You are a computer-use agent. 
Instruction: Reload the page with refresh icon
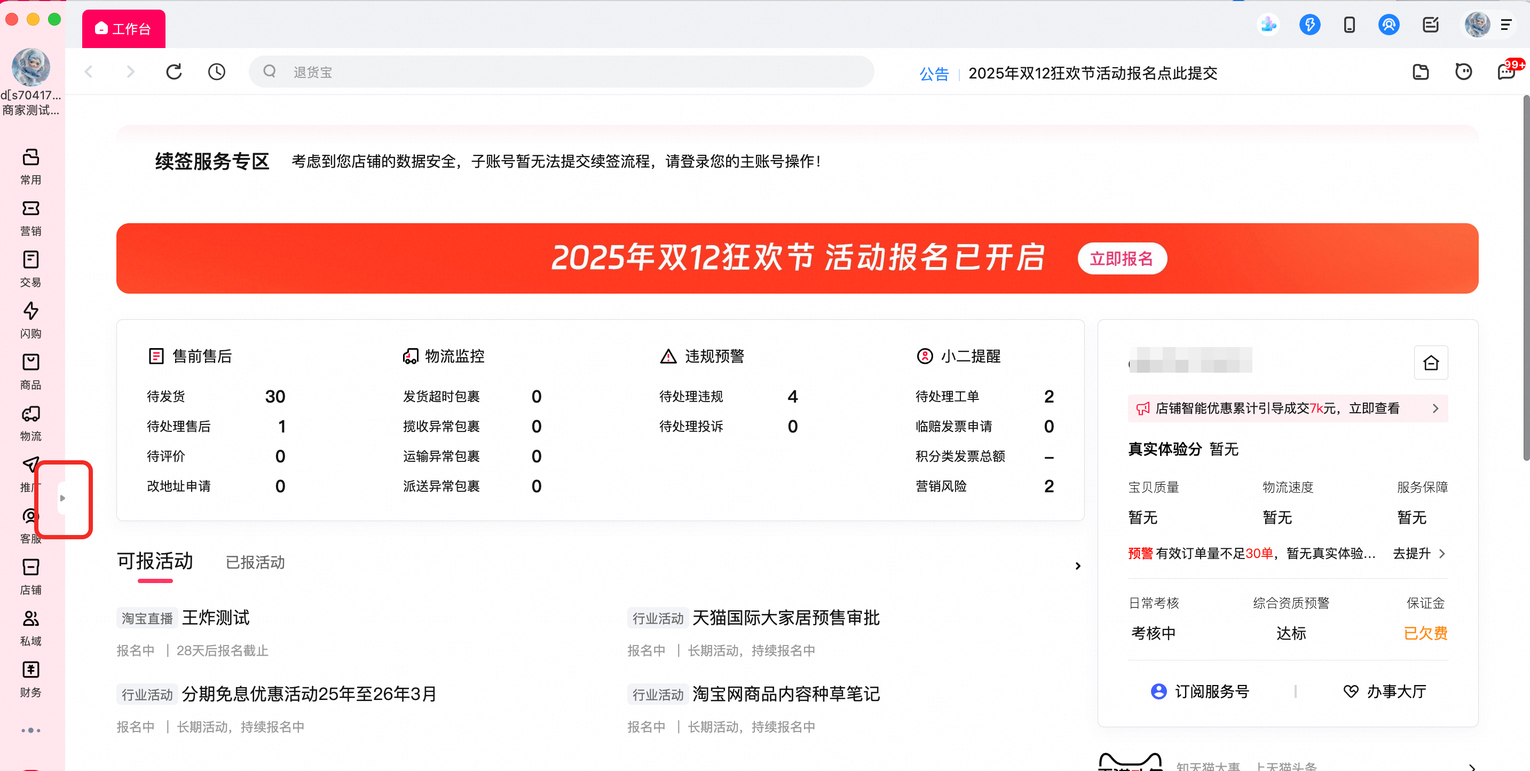coord(173,72)
